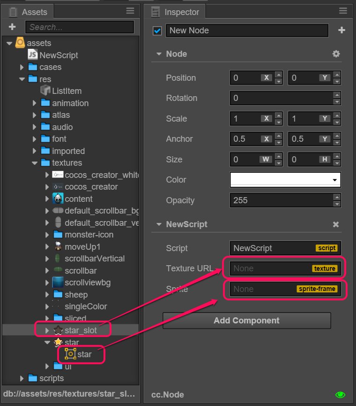Viewport: 356px width, 406px height.
Task: Collapse the textures folder
Action: [x=34, y=163]
